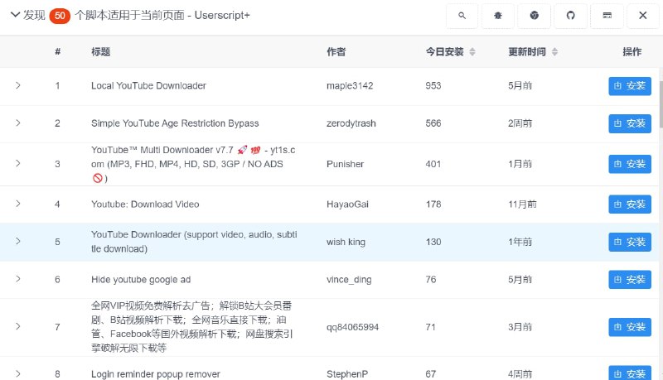Expand row for Youtube: Download Video
The image size is (663, 380).
click(18, 204)
